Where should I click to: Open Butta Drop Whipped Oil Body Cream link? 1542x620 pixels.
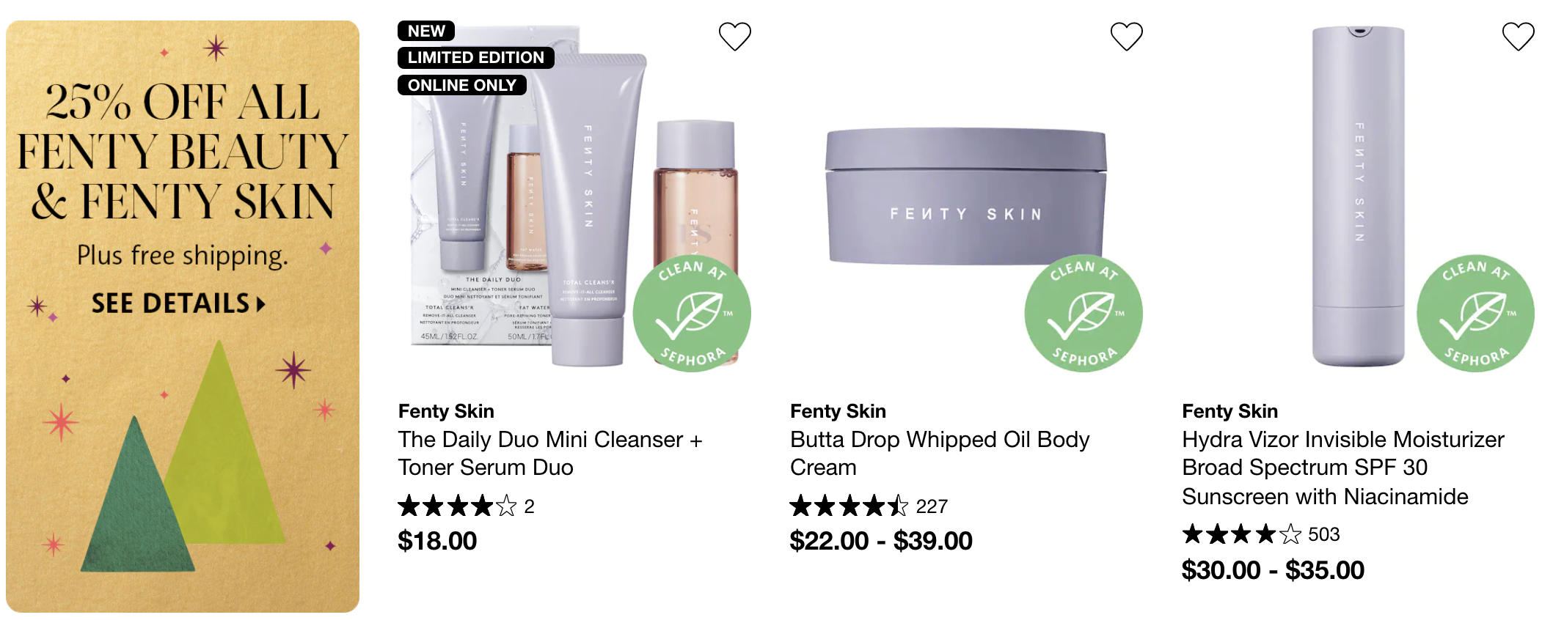pos(940,453)
